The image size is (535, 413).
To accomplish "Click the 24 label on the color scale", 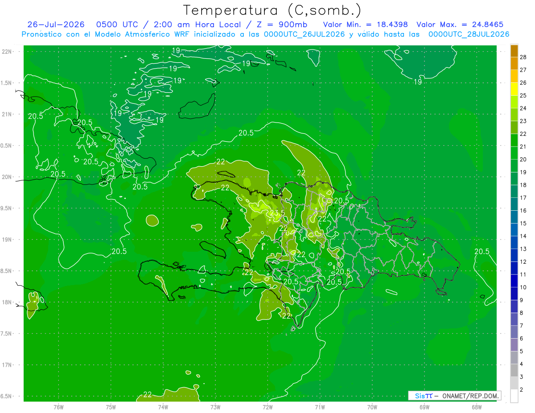I will point(523,108).
